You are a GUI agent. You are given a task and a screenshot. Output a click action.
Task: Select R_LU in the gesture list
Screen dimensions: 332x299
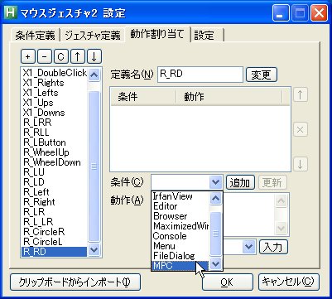pyautogui.click(x=55, y=172)
